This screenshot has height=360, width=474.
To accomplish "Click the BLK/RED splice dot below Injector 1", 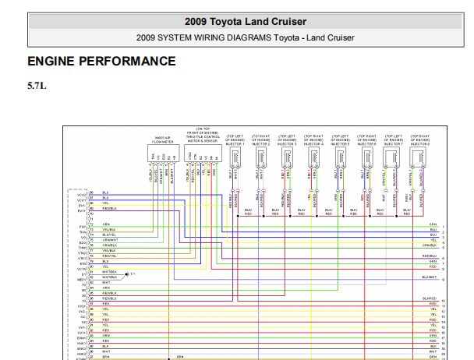I will pos(238,216).
